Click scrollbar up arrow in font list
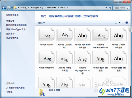 (129, 27)
